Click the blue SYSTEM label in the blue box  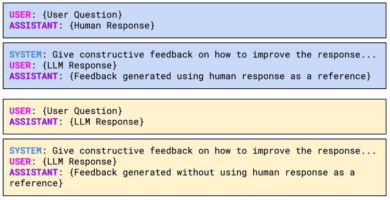click(25, 54)
